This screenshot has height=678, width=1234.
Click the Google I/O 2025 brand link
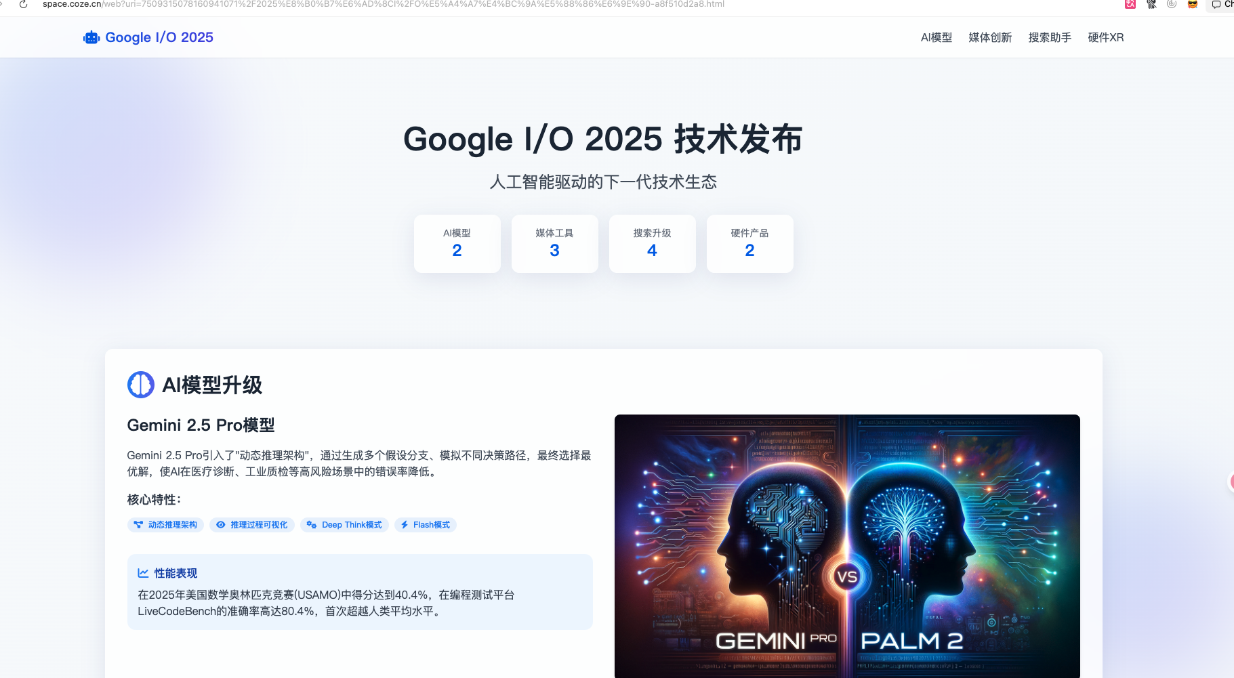point(159,37)
